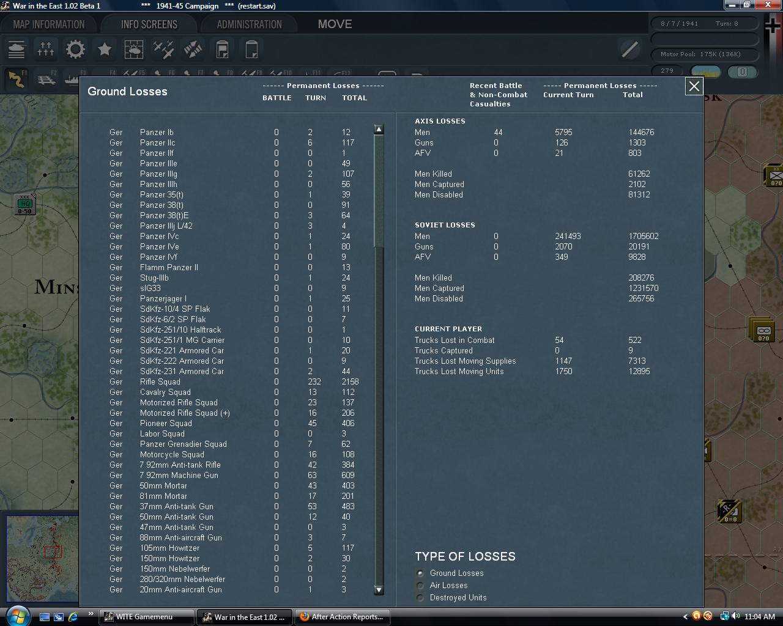Click the TOTAL column header
This screenshot has width=783, height=626.
pyautogui.click(x=355, y=98)
